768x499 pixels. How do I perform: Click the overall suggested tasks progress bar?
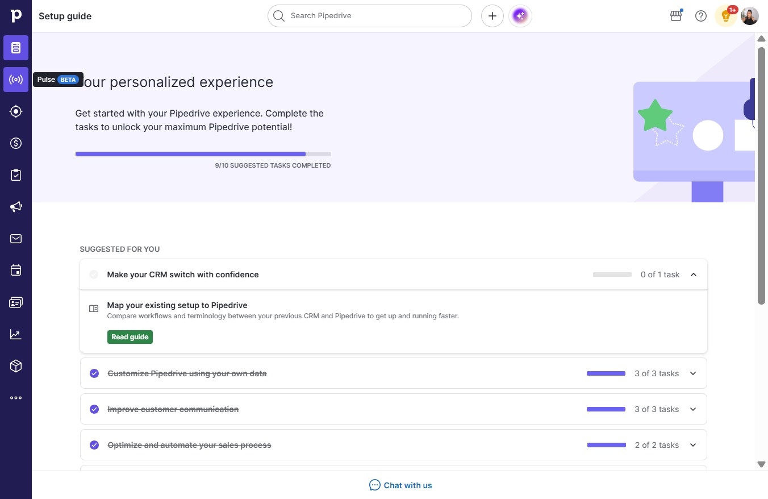203,154
